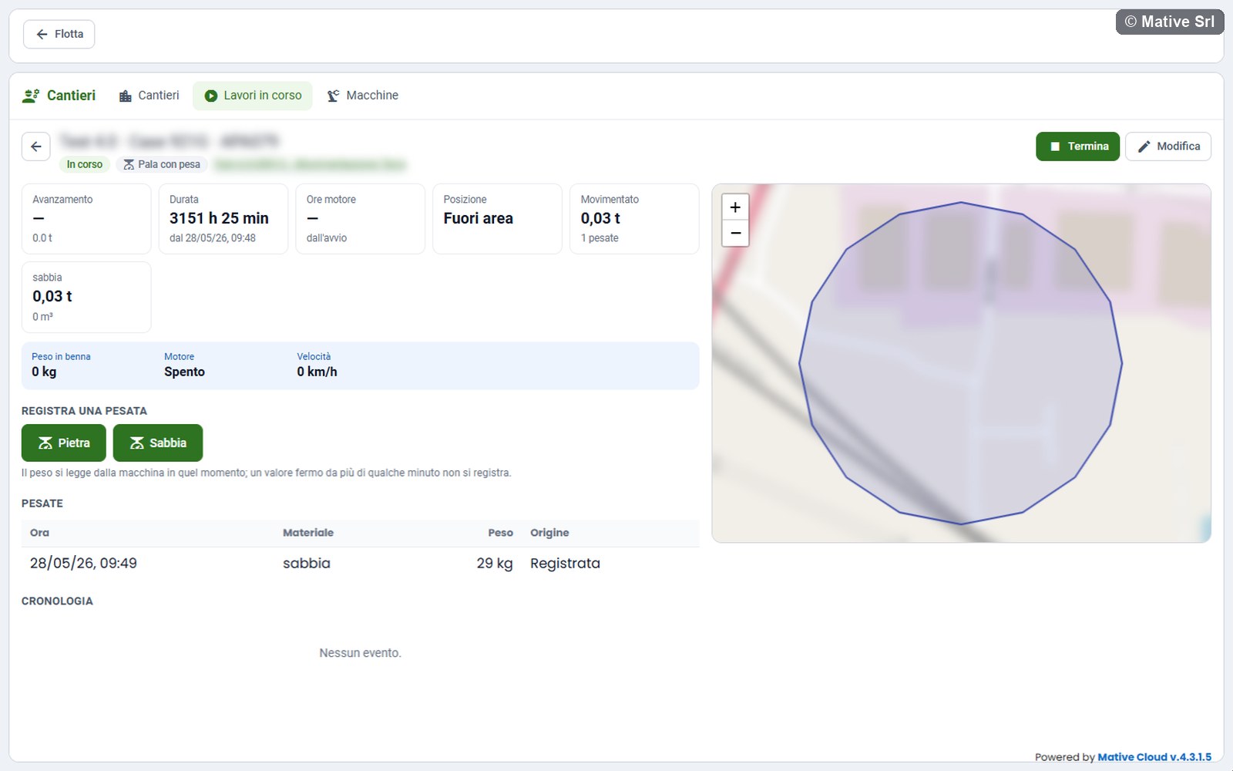Switch to Lavori in corso tab
This screenshot has height=771, width=1233.
click(253, 96)
